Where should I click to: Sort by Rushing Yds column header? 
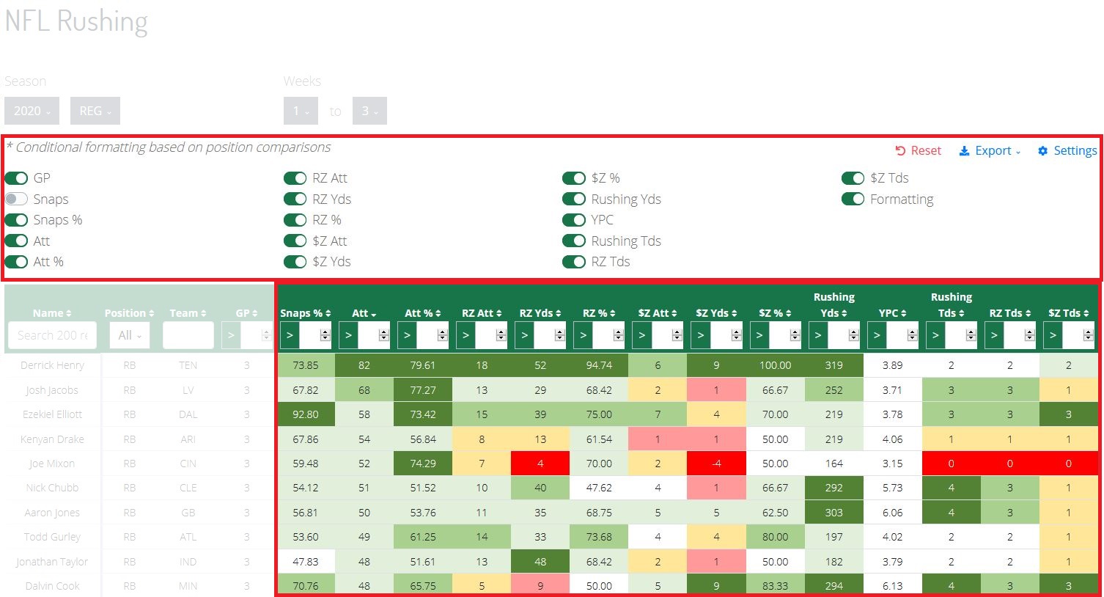click(x=834, y=305)
